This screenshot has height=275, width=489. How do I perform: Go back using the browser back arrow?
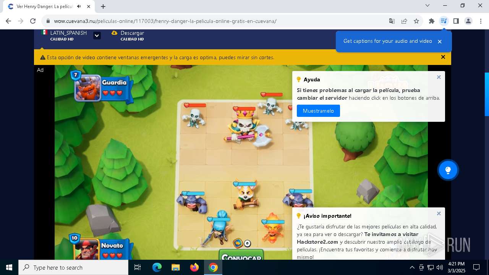tap(8, 21)
